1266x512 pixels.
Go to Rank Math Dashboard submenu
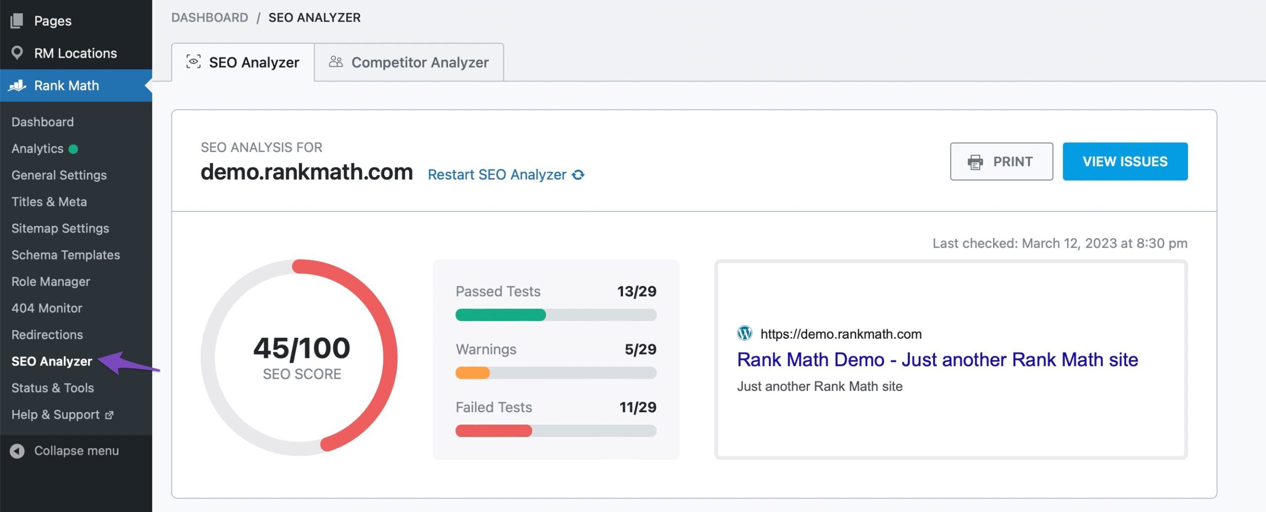click(x=43, y=122)
